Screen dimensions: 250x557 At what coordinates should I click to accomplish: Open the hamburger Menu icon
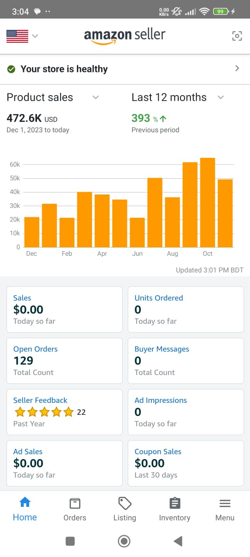coord(225,504)
